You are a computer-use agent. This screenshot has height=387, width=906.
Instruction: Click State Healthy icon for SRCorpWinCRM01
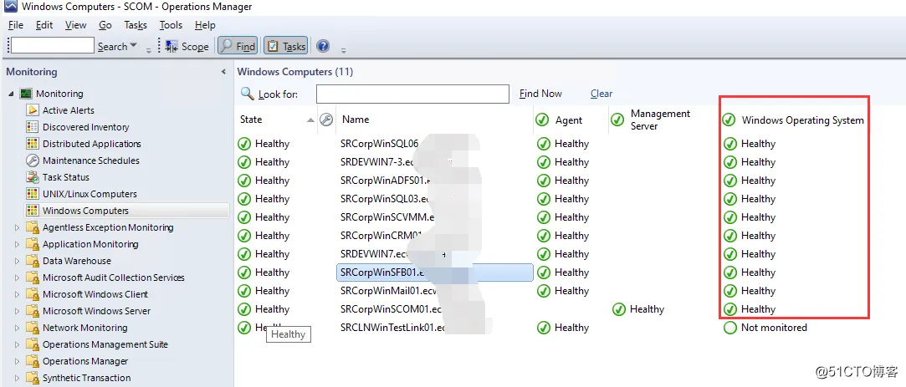point(243,237)
